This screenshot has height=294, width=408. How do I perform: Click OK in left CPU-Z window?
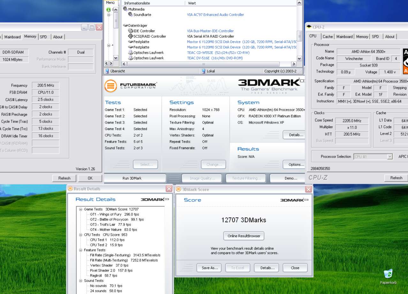[90, 178]
